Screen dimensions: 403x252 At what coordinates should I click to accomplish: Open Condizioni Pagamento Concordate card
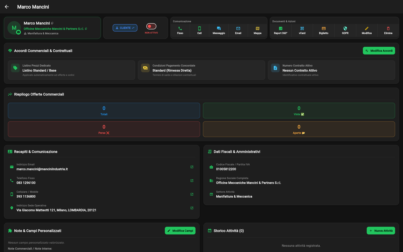[201, 70]
